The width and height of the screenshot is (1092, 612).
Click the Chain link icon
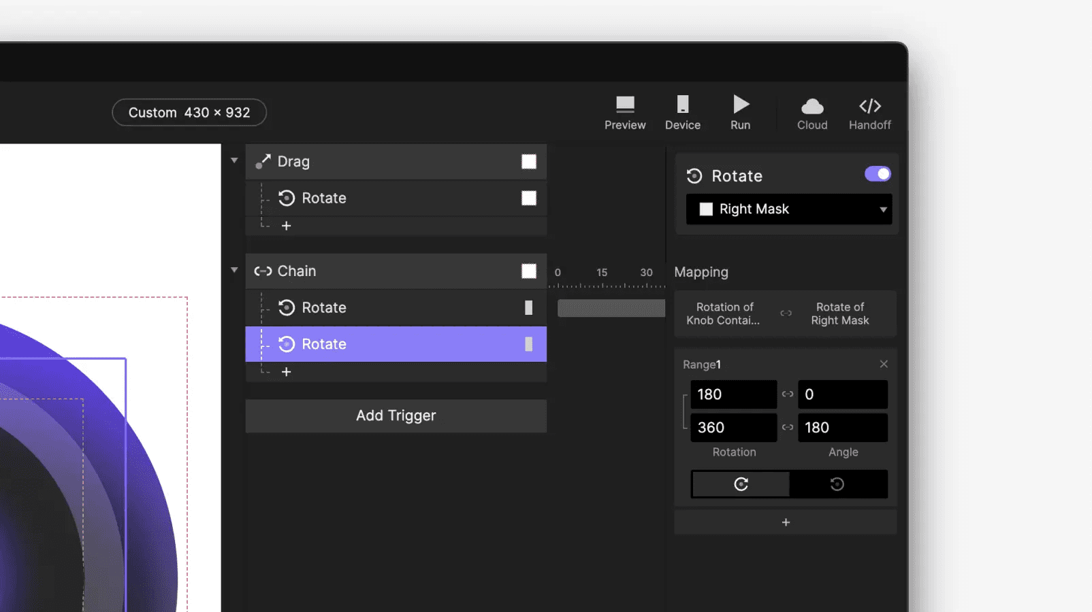263,271
